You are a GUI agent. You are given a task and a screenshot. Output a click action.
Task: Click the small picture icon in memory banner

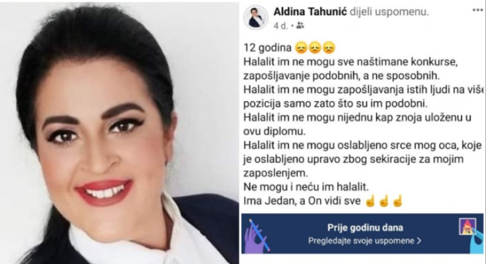tap(467, 226)
